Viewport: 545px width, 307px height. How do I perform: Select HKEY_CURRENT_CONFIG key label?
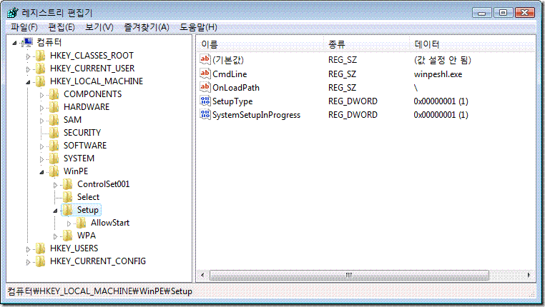pos(98,261)
